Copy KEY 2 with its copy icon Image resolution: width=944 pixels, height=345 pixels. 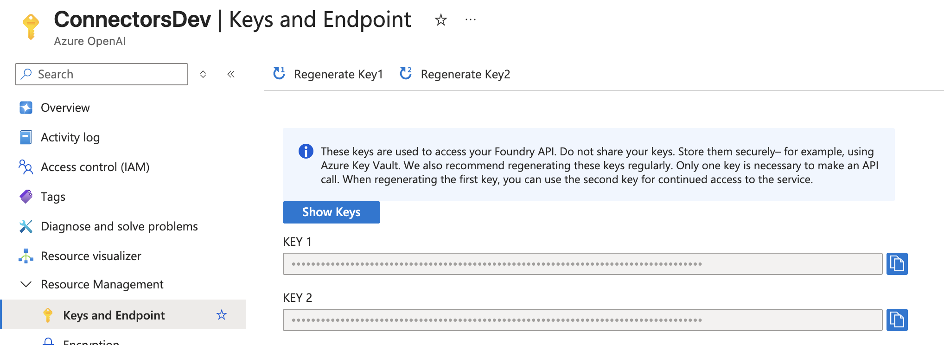897,319
